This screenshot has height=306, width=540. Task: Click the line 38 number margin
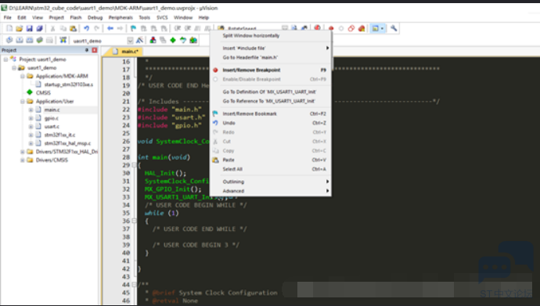[x=126, y=237]
